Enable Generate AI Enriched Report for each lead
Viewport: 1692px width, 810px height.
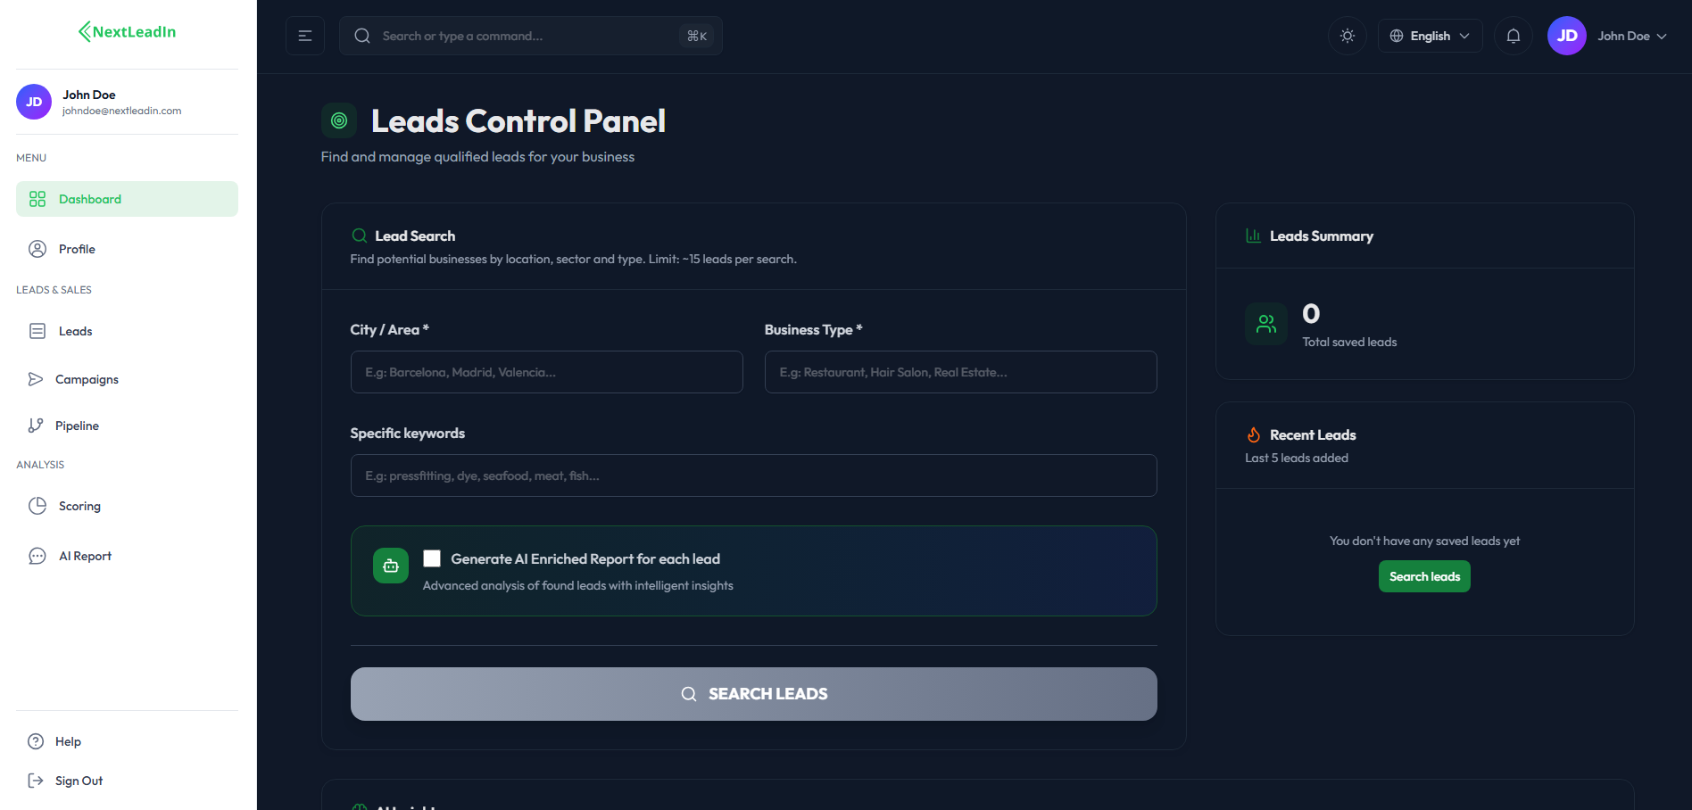tap(432, 558)
